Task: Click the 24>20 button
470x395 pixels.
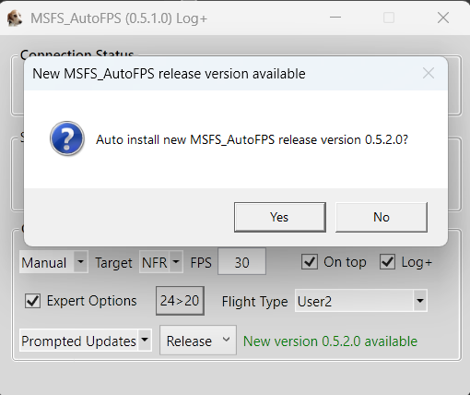Action: pyautogui.click(x=180, y=301)
